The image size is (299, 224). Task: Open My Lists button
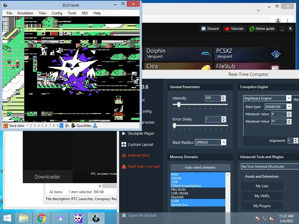pos(262,186)
